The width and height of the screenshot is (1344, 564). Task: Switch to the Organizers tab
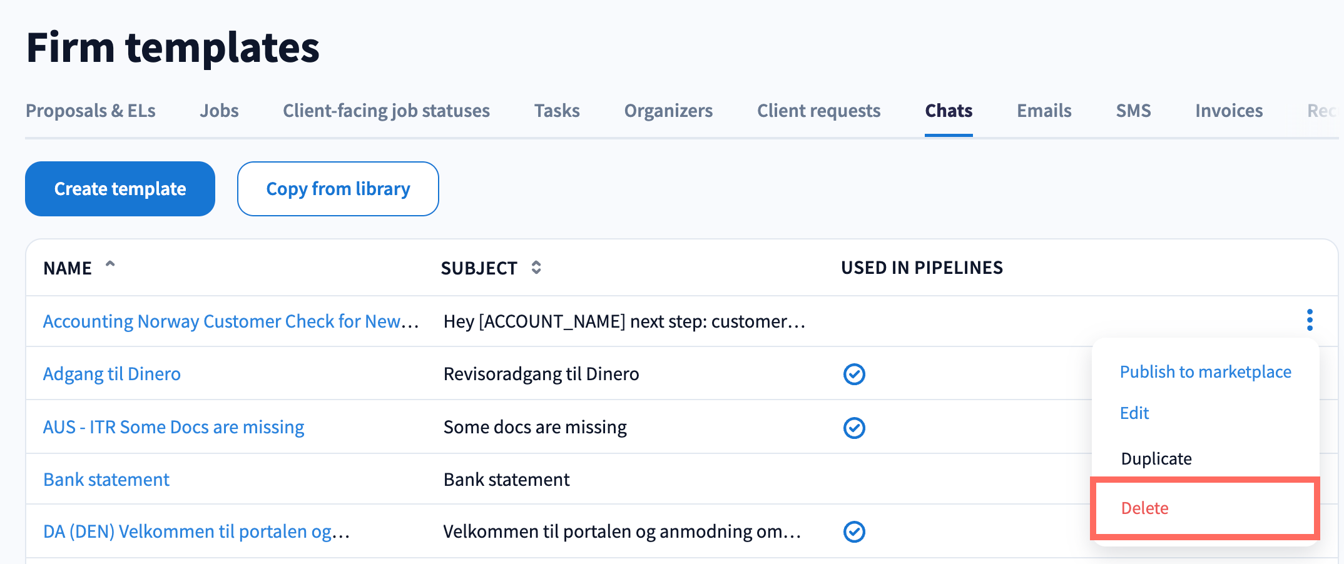[x=668, y=111]
